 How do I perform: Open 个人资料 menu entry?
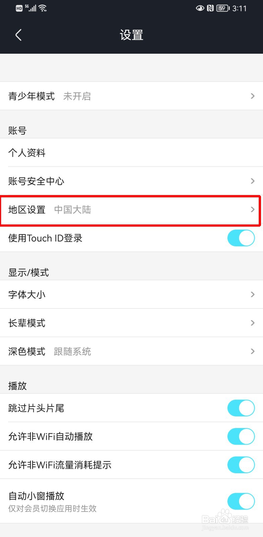131,153
